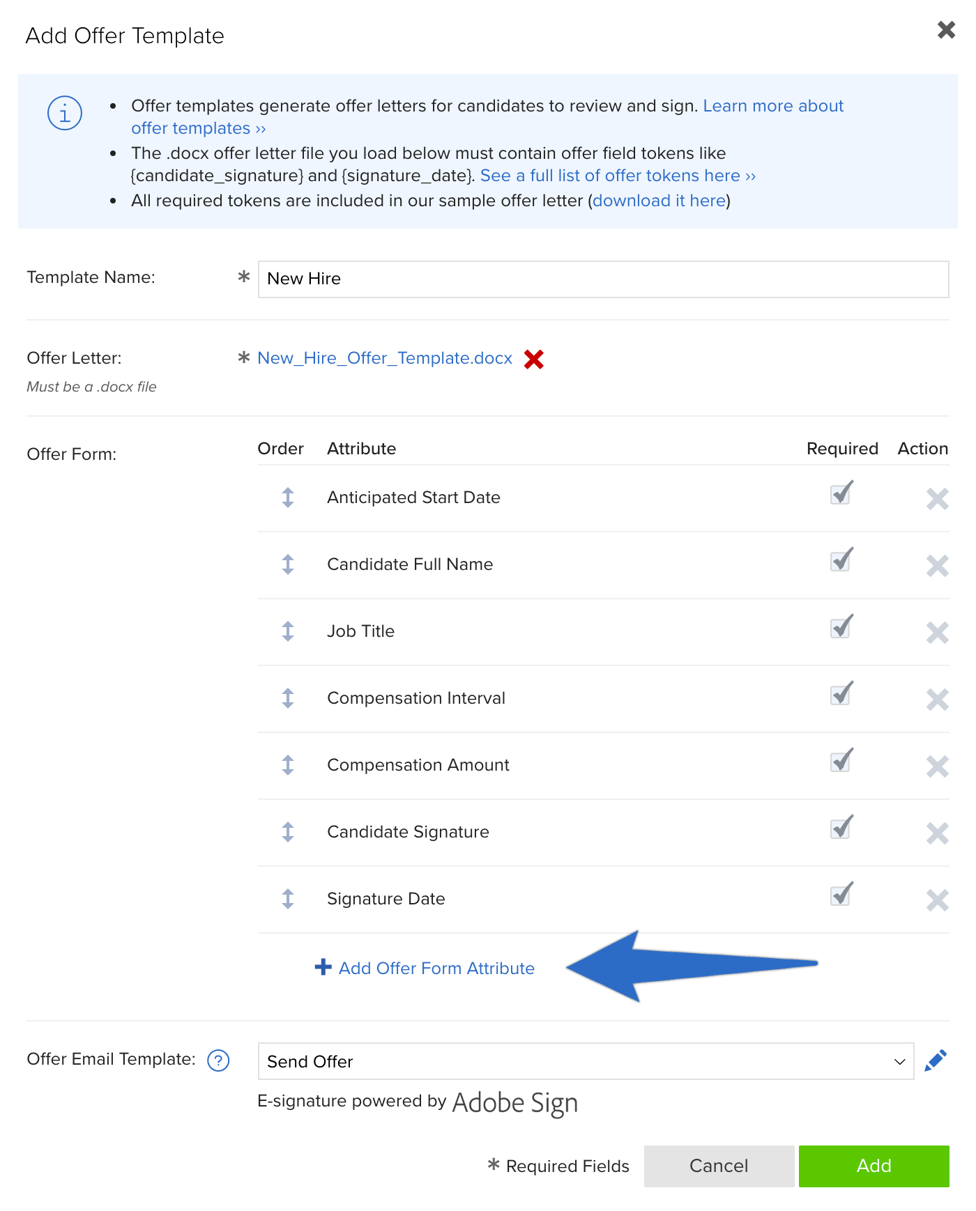
Task: Toggle Required checkbox for Job Title
Action: point(841,626)
